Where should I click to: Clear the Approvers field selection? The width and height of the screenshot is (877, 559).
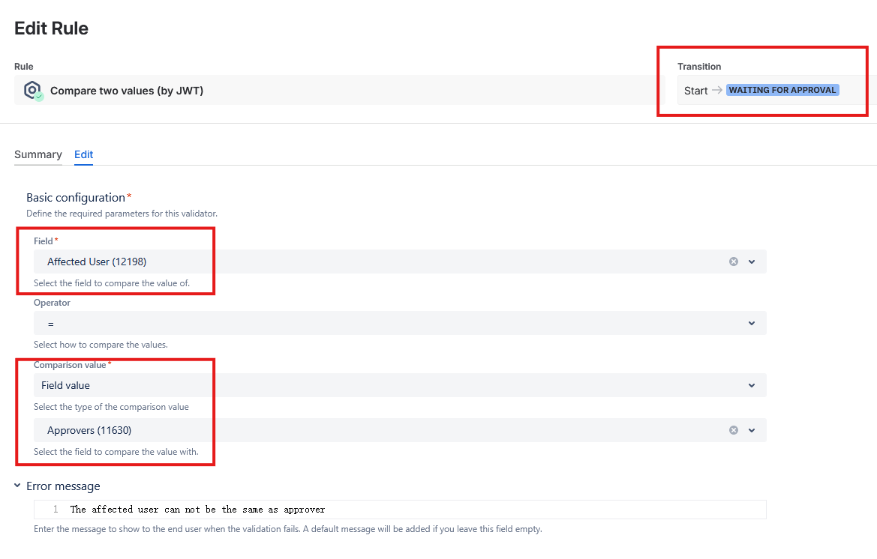tap(733, 431)
